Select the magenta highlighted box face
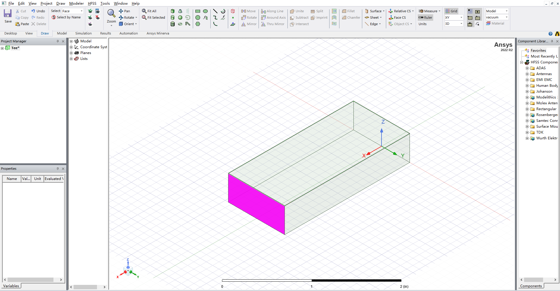Image resolution: width=560 pixels, height=291 pixels. pos(256,204)
